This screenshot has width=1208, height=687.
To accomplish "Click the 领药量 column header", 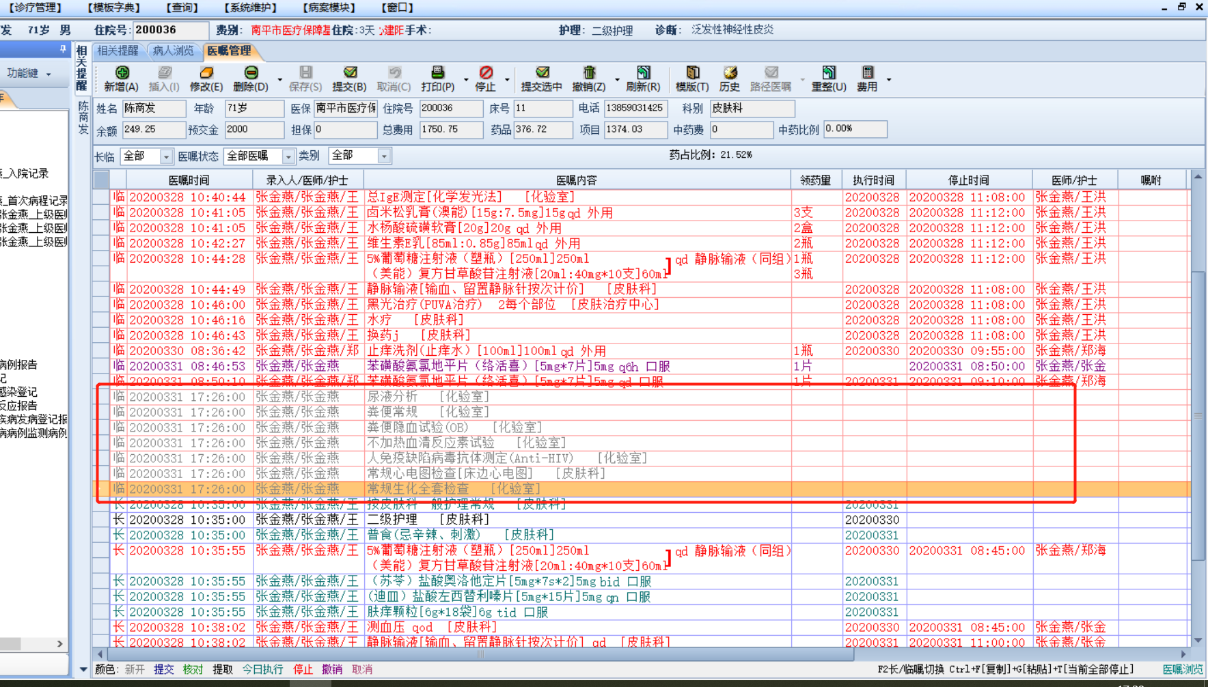I will click(x=816, y=180).
